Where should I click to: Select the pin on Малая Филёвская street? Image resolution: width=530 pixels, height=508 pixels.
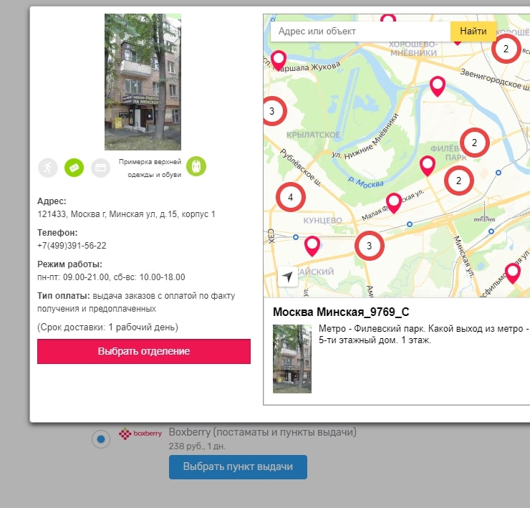[x=393, y=202]
